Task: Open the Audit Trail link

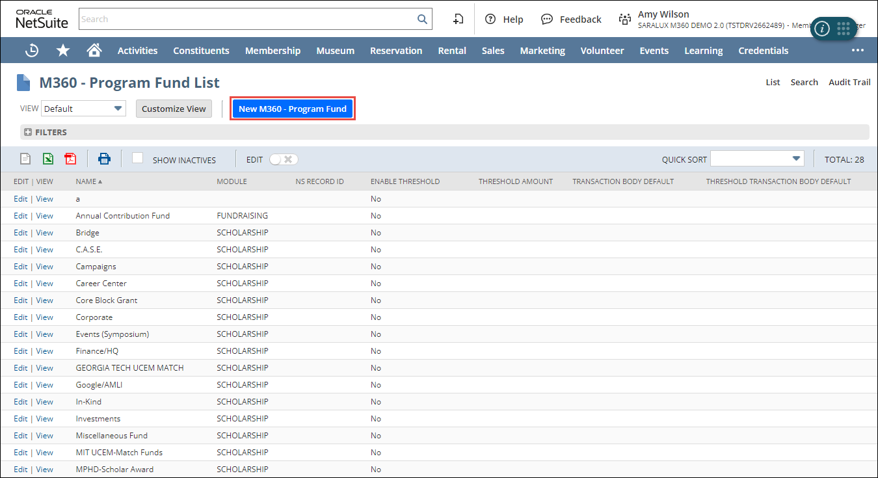Action: point(849,82)
